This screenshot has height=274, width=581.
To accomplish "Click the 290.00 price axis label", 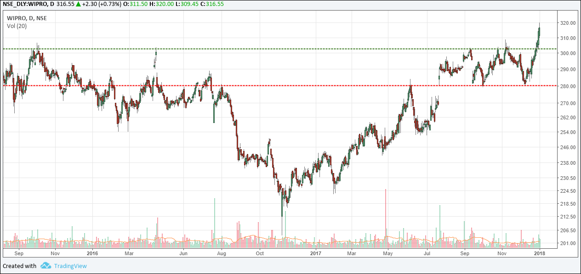I will pos(569,69).
